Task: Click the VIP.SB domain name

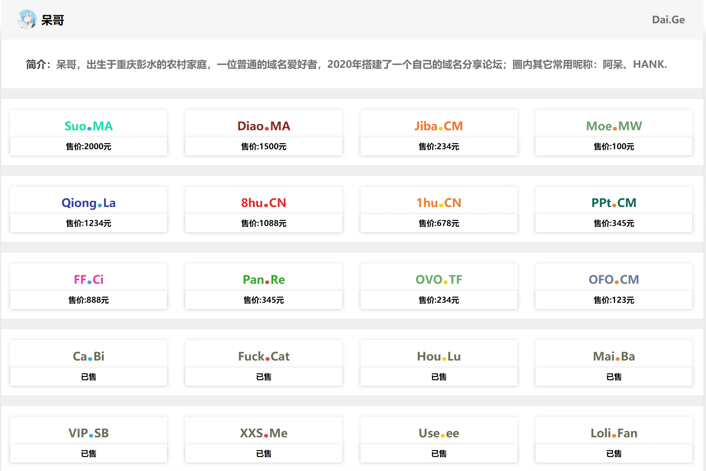Action: pyautogui.click(x=89, y=433)
